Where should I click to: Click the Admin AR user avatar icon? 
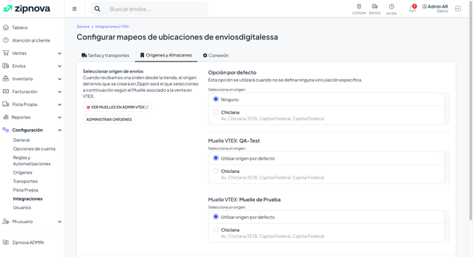tap(425, 6)
